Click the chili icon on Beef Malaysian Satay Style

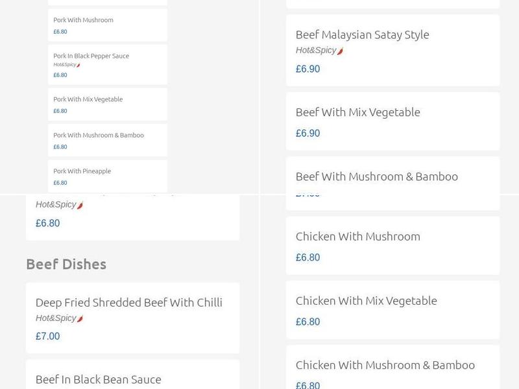click(339, 49)
